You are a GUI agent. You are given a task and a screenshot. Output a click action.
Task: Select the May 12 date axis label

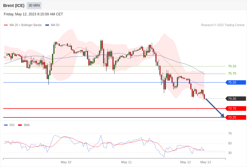coord(185,162)
